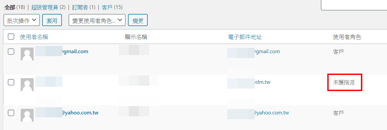The image size is (387, 130).
Task: Apply bulk action with 套用 button
Action: (x=52, y=20)
